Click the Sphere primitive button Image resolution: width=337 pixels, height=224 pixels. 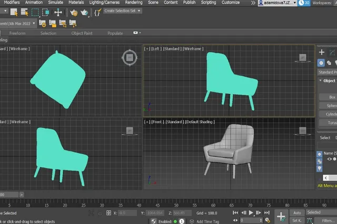tap(328, 105)
